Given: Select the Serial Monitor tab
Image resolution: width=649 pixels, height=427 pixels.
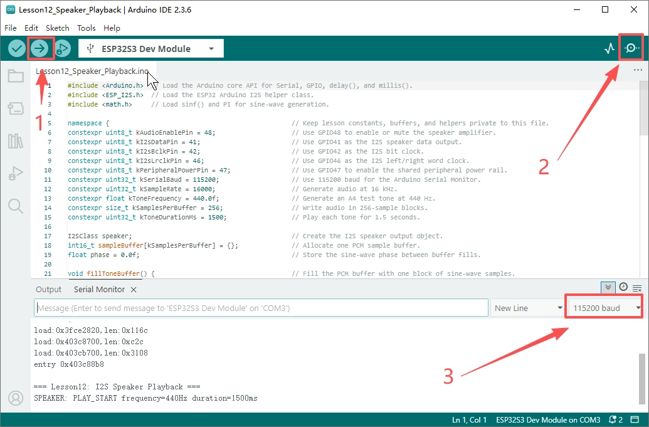Looking at the screenshot, I should click(x=99, y=290).
